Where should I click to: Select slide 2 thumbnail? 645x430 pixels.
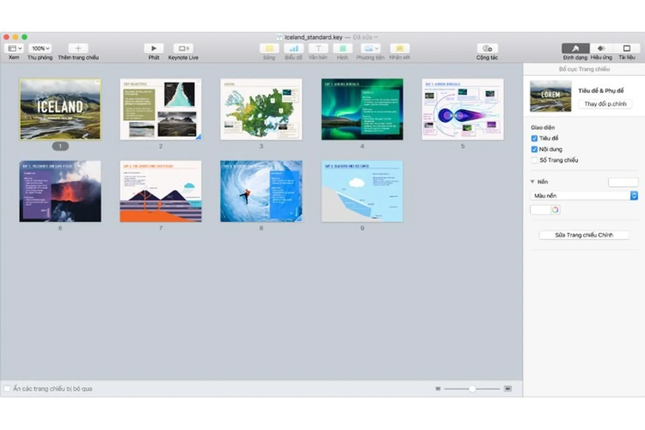point(161,109)
